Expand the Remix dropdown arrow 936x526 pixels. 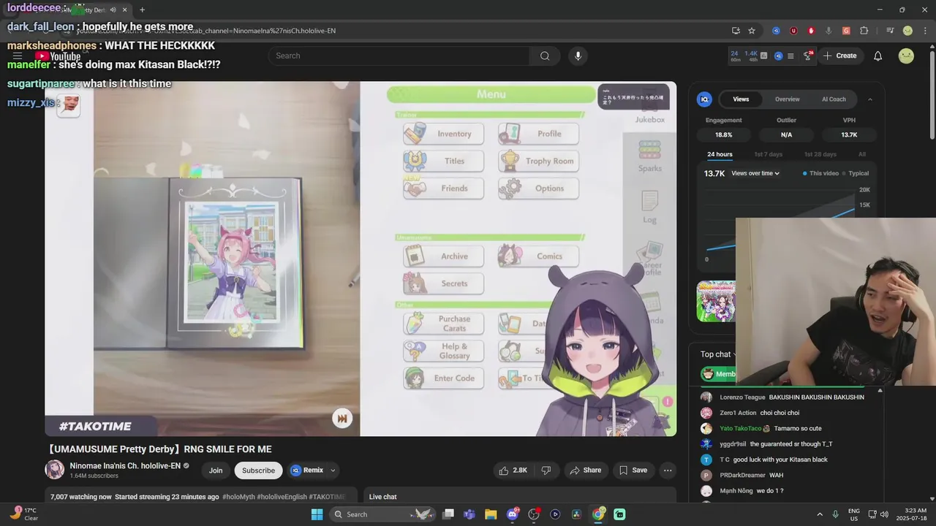click(x=333, y=470)
